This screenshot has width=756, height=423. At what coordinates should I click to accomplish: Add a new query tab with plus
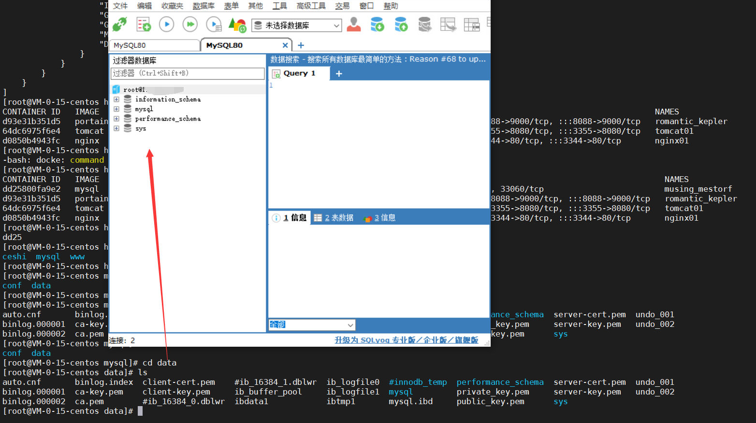coord(339,73)
